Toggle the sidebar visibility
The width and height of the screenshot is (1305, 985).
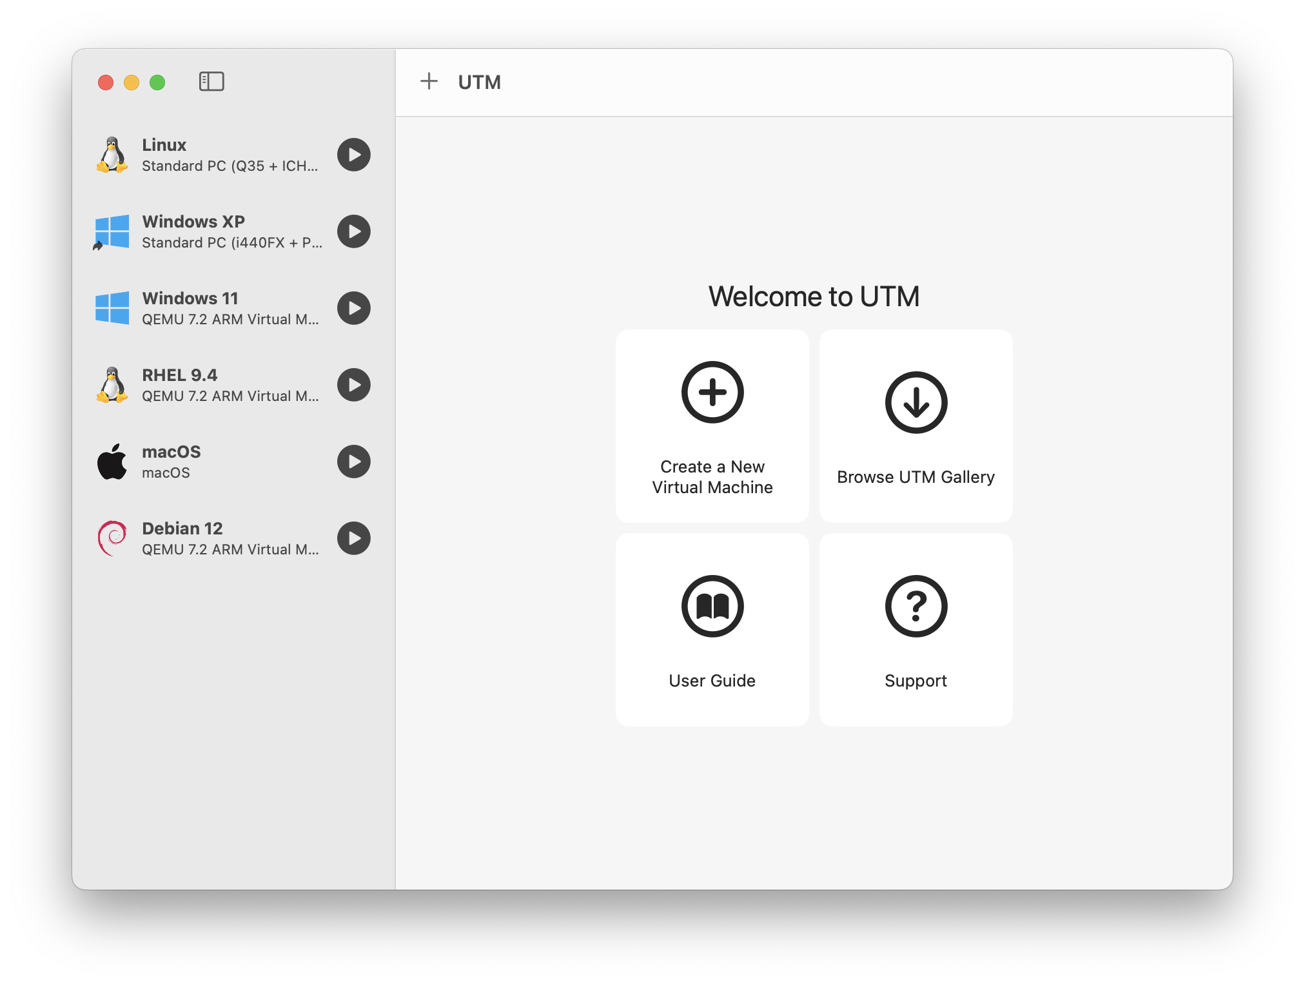click(x=211, y=82)
